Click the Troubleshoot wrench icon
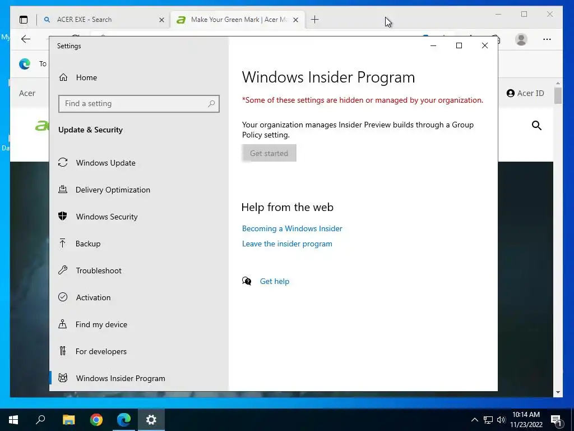Image resolution: width=574 pixels, height=431 pixels. 63,270
